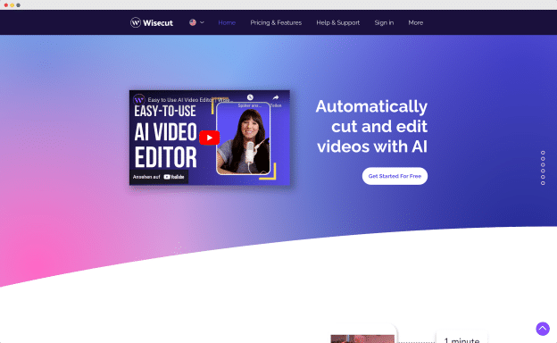Click the video channel avatar icon
The width and height of the screenshot is (557, 343).
point(139,99)
